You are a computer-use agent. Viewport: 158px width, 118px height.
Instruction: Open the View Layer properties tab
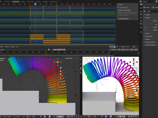[x=141, y=18]
